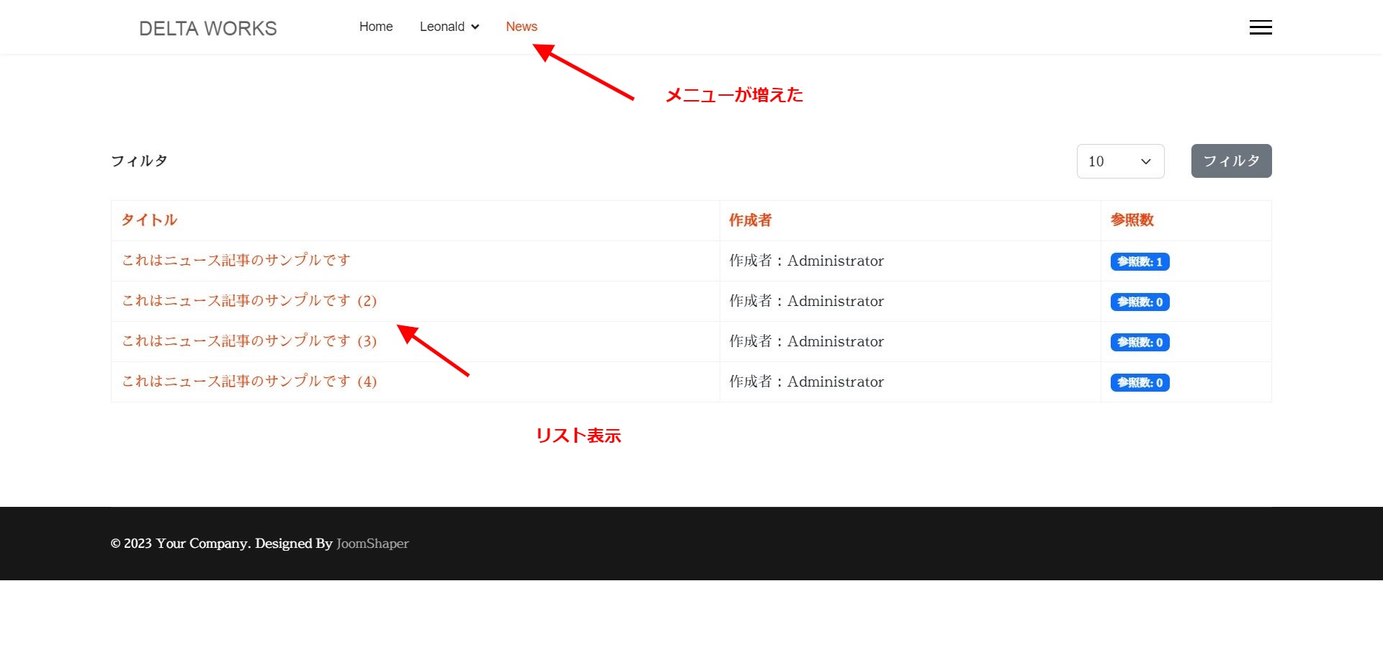Select the Home menu item
Image resolution: width=1383 pixels, height=653 pixels.
click(375, 27)
